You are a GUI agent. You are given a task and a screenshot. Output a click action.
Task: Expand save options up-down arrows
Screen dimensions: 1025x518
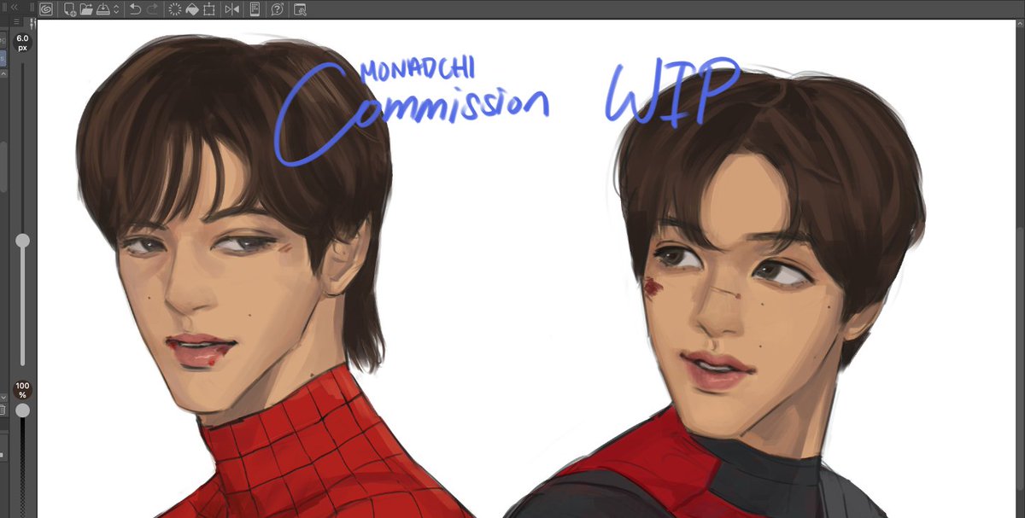[x=116, y=10]
